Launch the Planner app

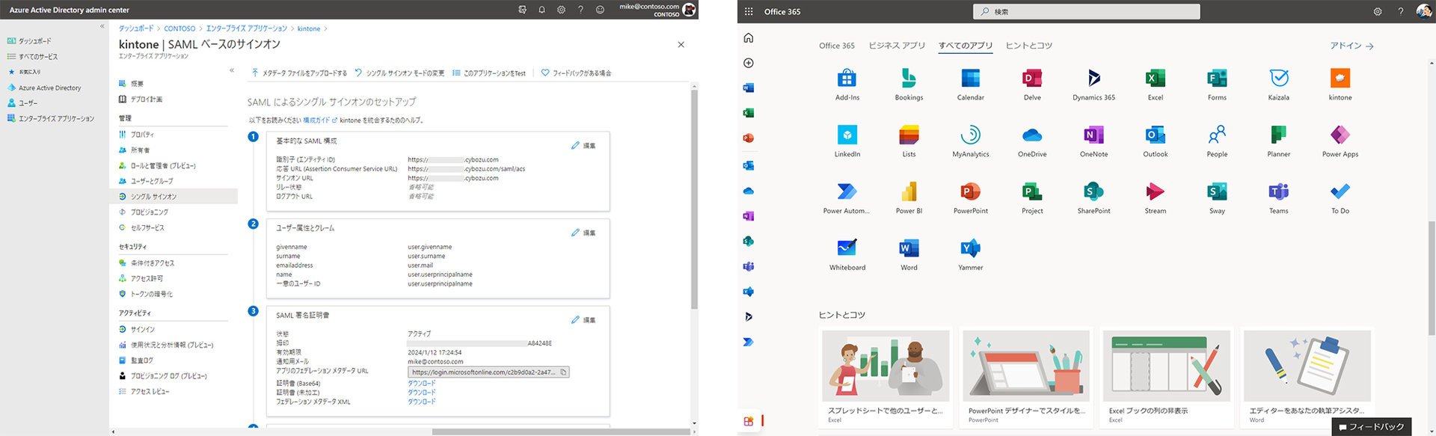(1279, 141)
